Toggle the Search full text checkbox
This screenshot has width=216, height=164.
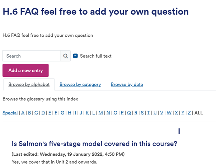tap(75, 56)
